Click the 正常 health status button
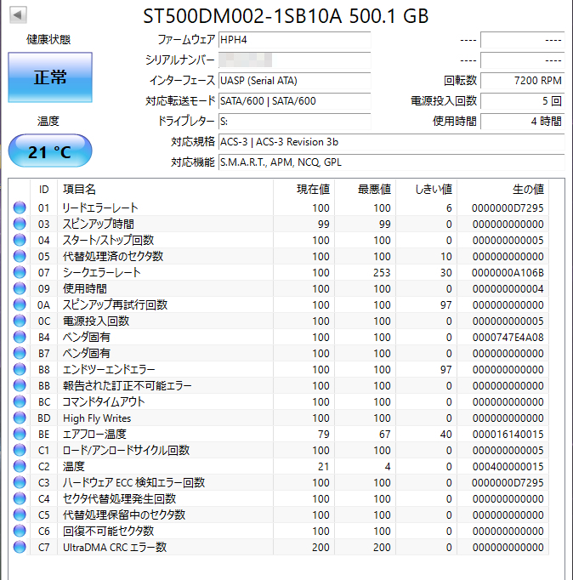573x580 pixels. tap(50, 77)
